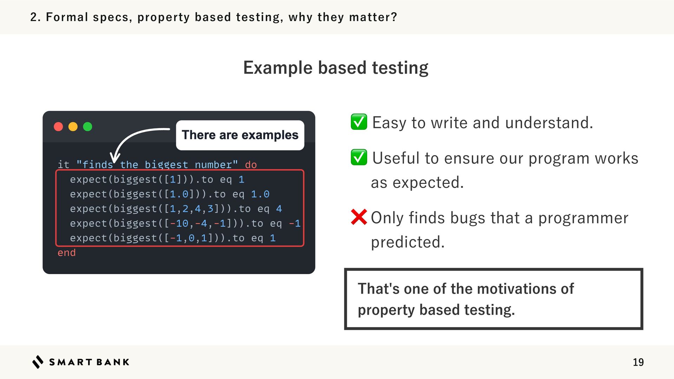Click the it finds the biggest number line
The image size is (674, 379).
click(157, 165)
